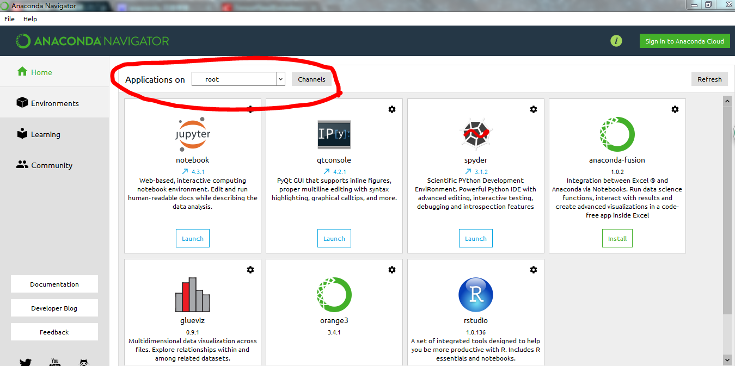
Task: Click the green info icon in header
Action: click(616, 41)
